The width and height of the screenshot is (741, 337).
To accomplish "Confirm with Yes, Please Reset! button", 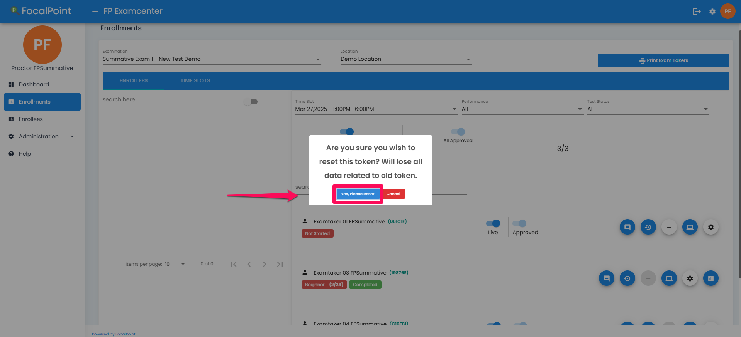I will [x=358, y=194].
